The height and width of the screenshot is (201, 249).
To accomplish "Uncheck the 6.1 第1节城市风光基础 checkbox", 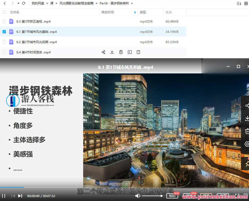I will (4, 32).
